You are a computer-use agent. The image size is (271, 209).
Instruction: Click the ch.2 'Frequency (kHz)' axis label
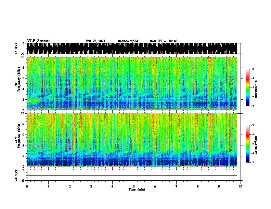(19, 136)
